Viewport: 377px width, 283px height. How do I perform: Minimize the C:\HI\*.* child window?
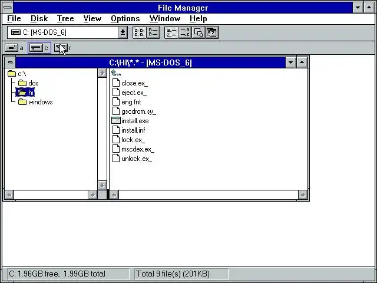(290, 62)
